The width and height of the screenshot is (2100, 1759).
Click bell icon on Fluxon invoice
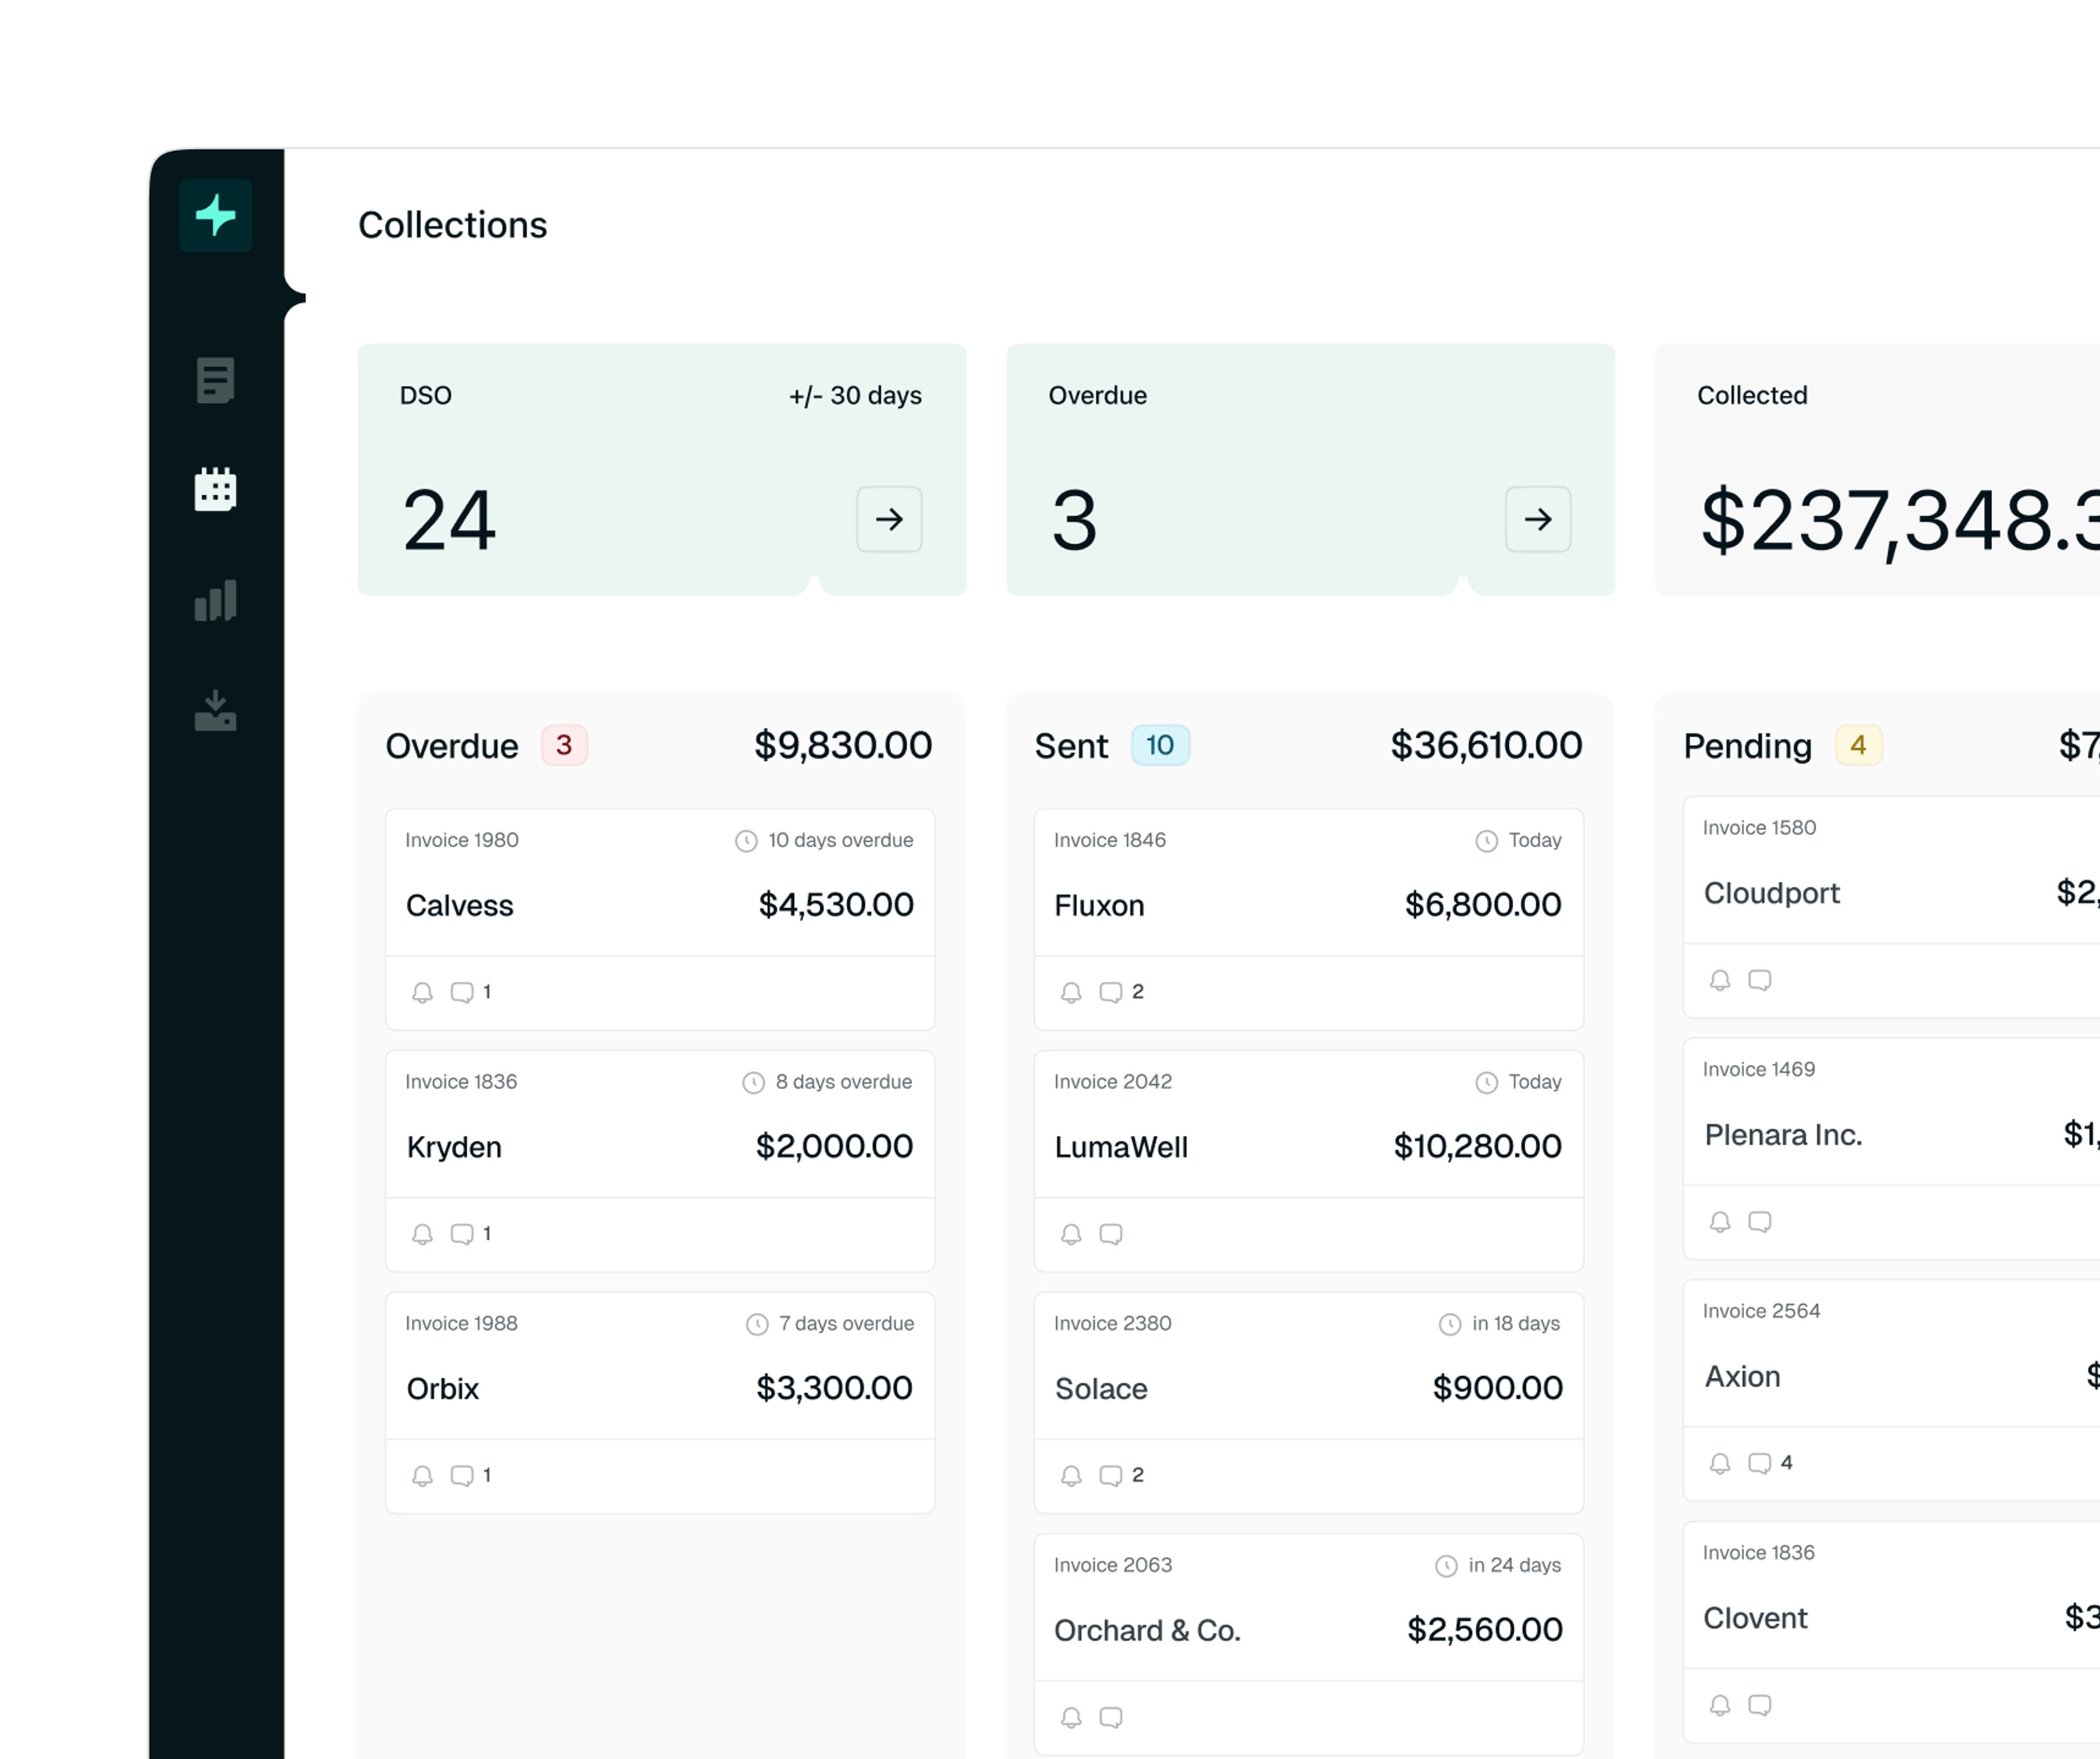point(1071,992)
